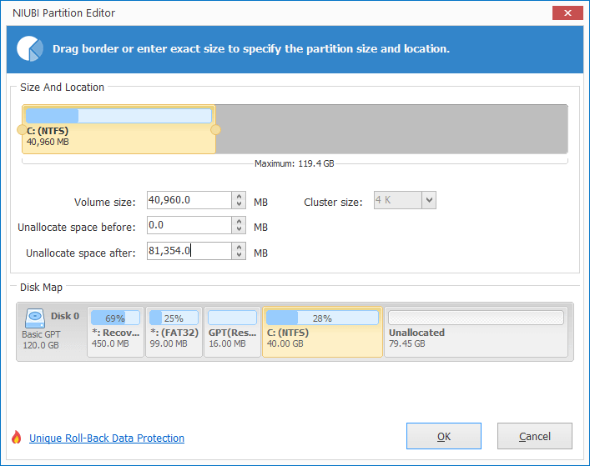Click the flame icon beside Roll-Back link
This screenshot has width=590, height=466.
point(16,437)
